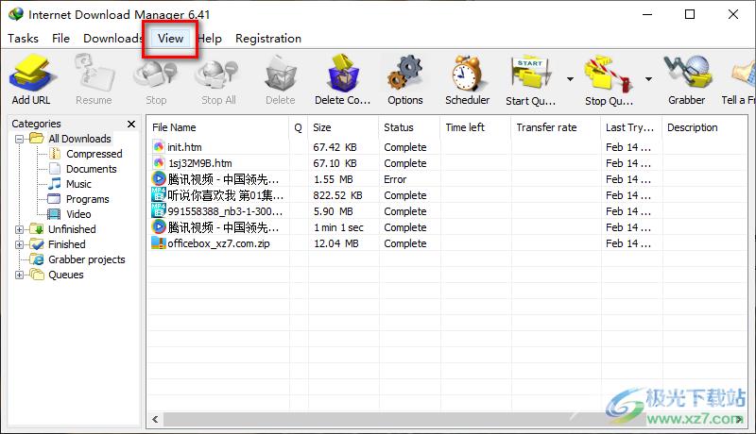Screen dimensions: 756x434
Task: Expand the Unfinished category node
Action: coord(19,229)
